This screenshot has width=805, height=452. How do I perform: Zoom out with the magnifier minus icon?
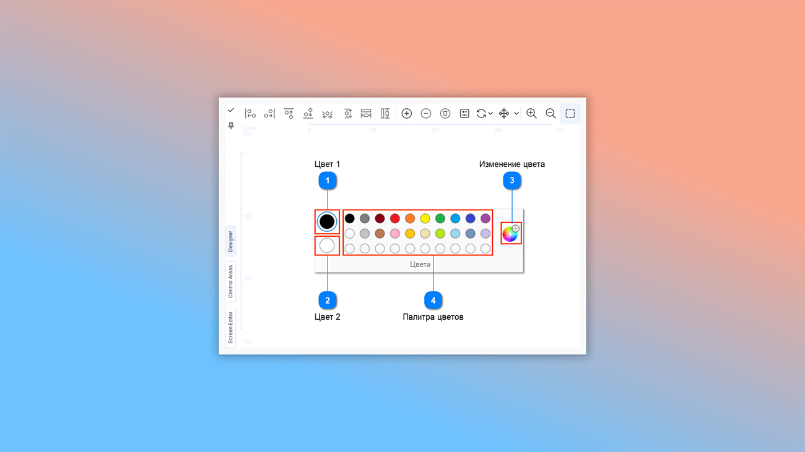pos(550,114)
